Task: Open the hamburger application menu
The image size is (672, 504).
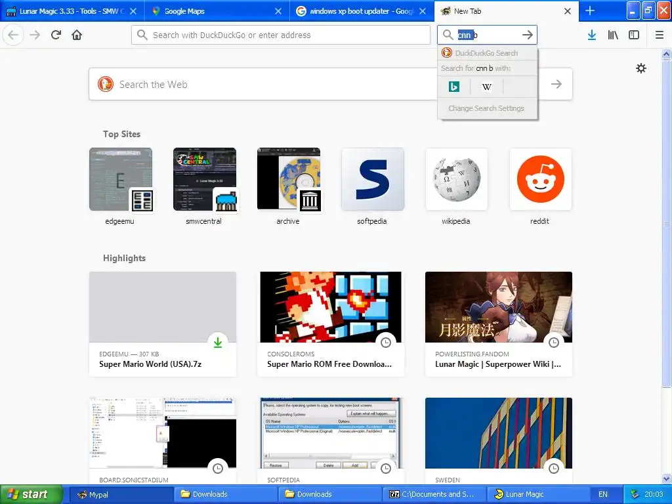Action: pos(660,35)
